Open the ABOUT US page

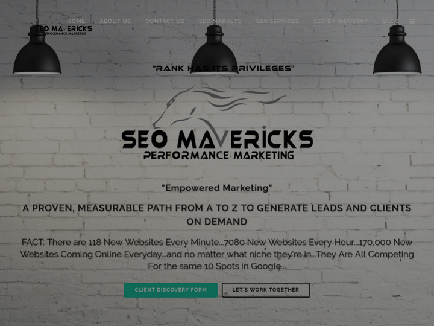point(115,21)
